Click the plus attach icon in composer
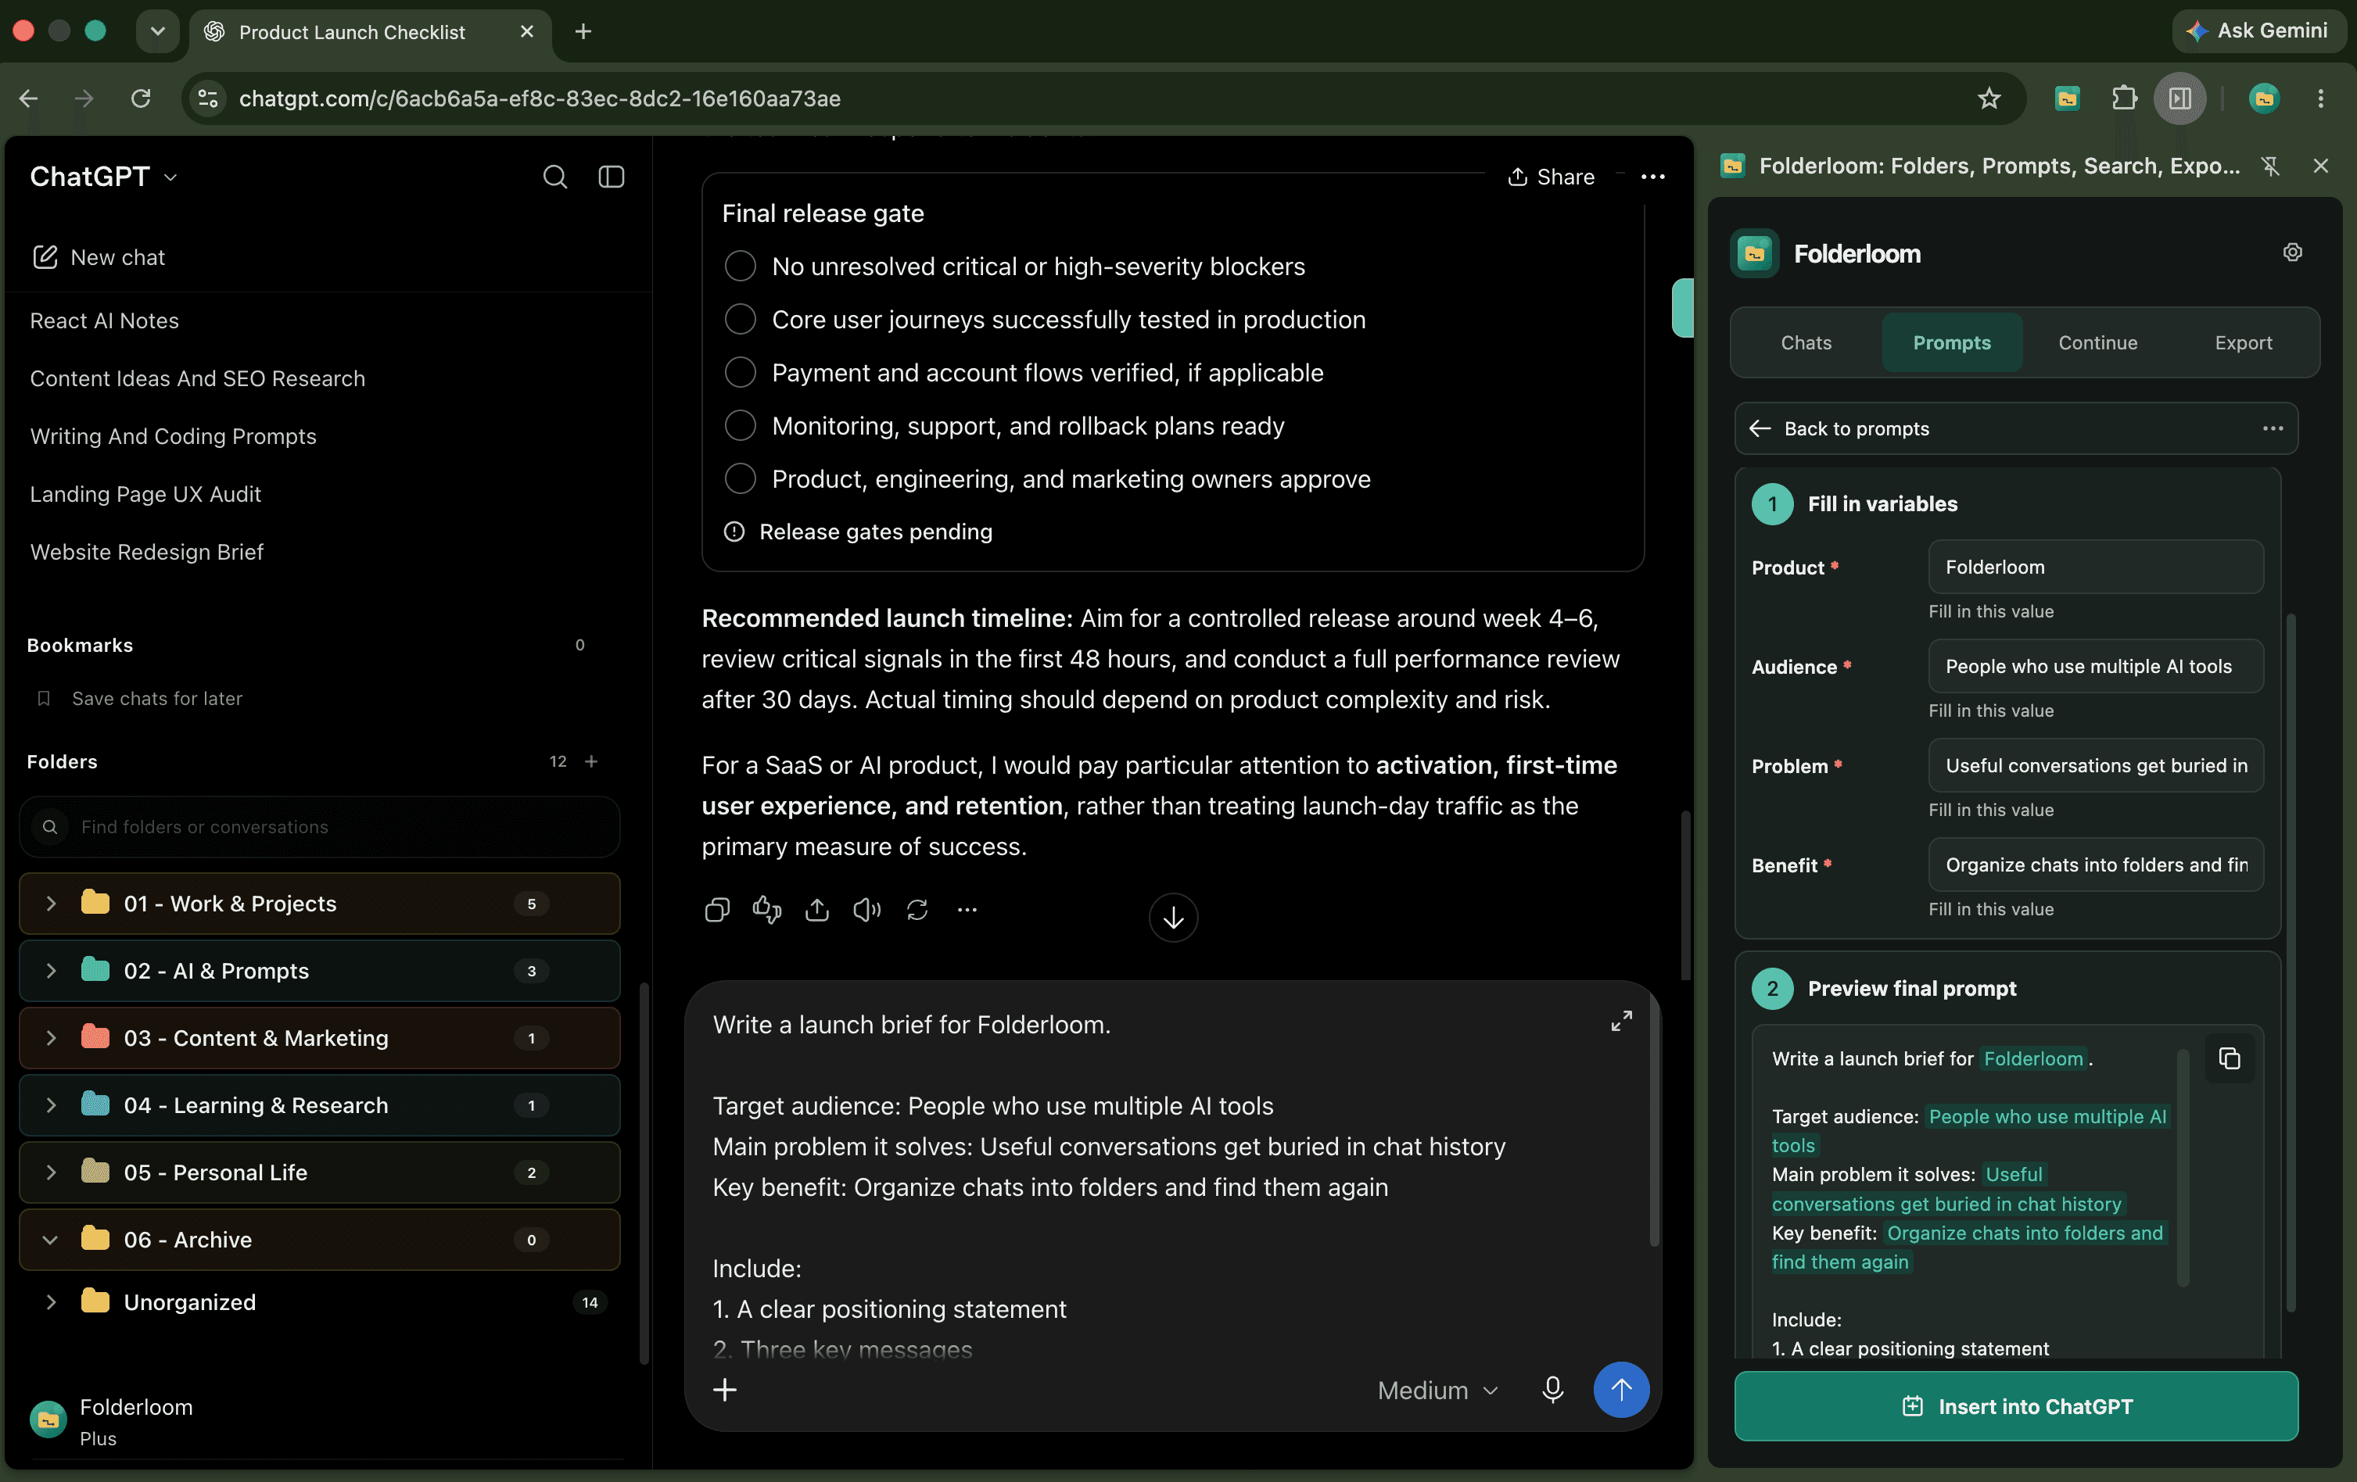The height and width of the screenshot is (1482, 2357). 724,1390
